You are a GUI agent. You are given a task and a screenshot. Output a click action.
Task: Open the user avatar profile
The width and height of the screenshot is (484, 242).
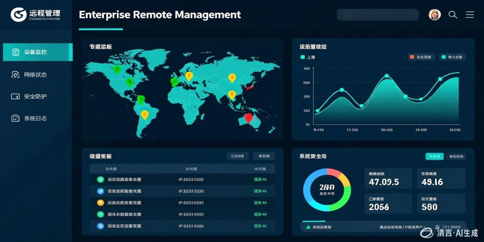point(434,15)
